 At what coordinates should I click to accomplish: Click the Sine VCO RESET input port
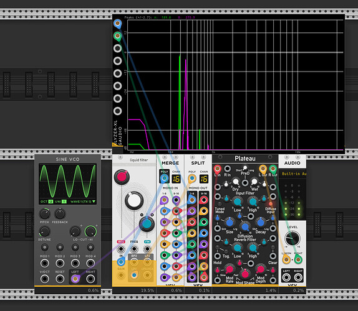[x=60, y=279]
